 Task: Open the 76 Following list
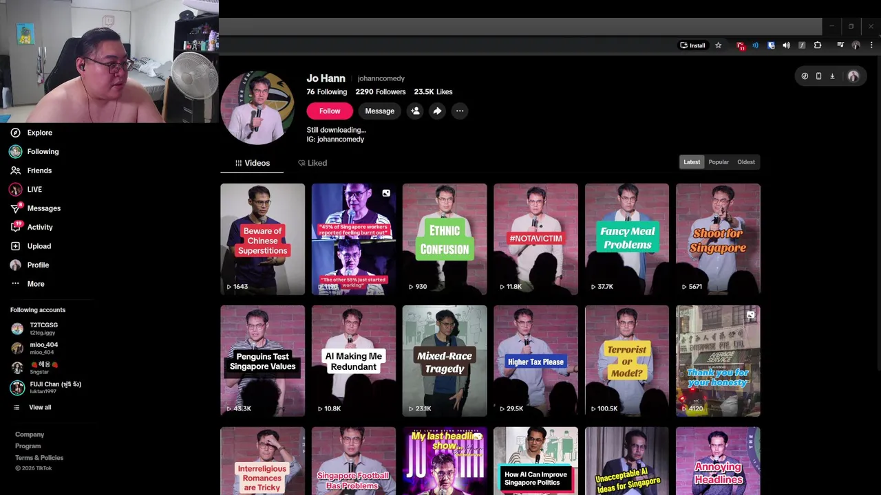point(327,91)
